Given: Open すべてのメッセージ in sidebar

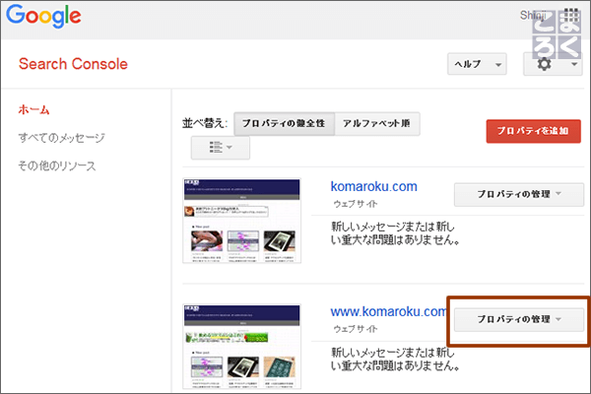Looking at the screenshot, I should (61, 138).
